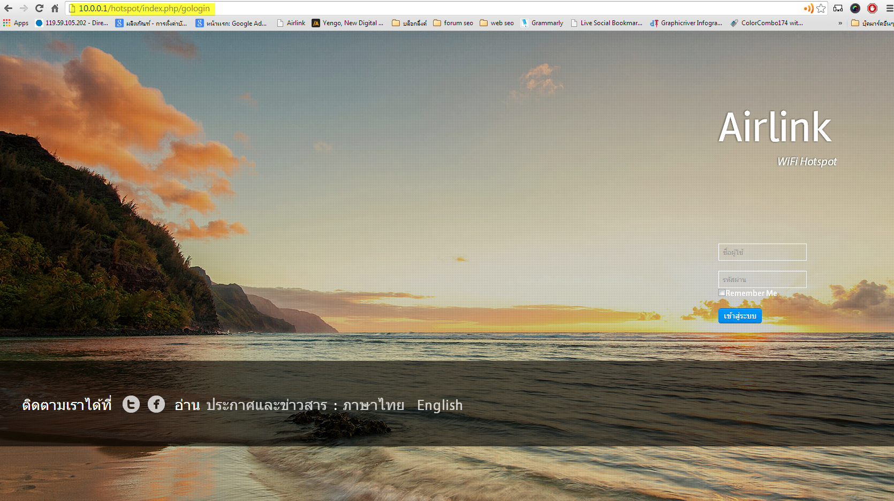The width and height of the screenshot is (894, 501).
Task: Open the color picker extension icon
Action: pyautogui.click(x=855, y=8)
